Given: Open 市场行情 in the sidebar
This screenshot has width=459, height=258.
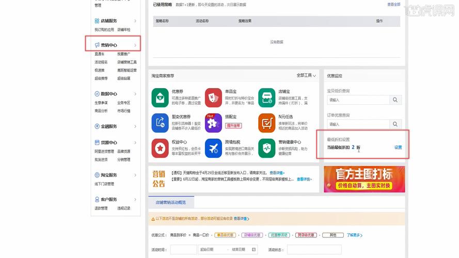Looking at the screenshot, I should [124, 111].
